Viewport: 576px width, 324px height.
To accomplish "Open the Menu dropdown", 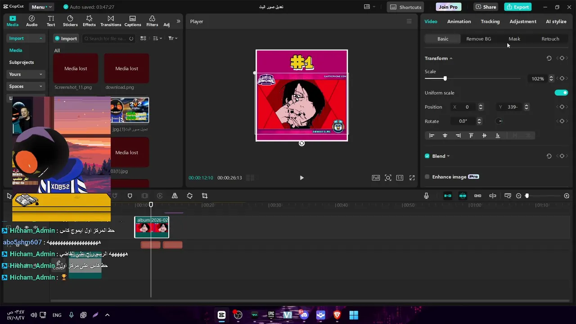I will tap(41, 7).
